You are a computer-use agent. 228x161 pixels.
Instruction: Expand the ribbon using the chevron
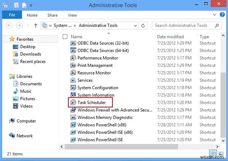click(215, 16)
